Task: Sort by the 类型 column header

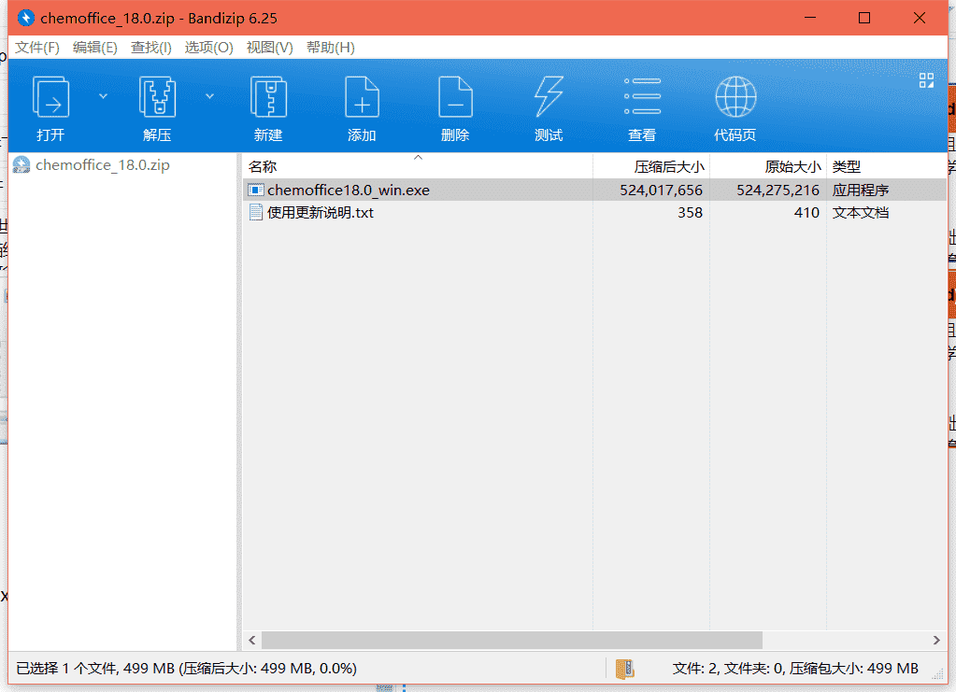Action: pyautogui.click(x=887, y=166)
